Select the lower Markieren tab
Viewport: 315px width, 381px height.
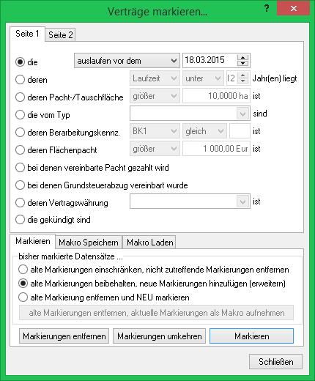pyautogui.click(x=33, y=241)
